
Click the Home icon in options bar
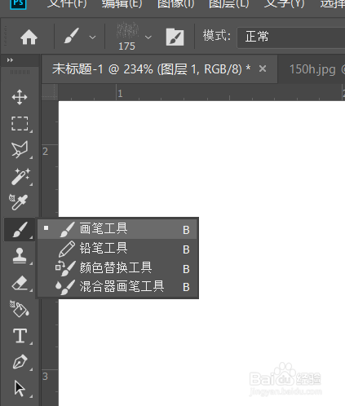click(29, 37)
